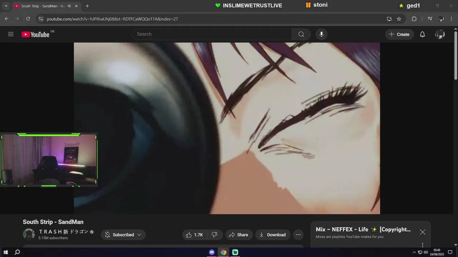Download the video
The image size is (458, 257).
click(x=273, y=235)
